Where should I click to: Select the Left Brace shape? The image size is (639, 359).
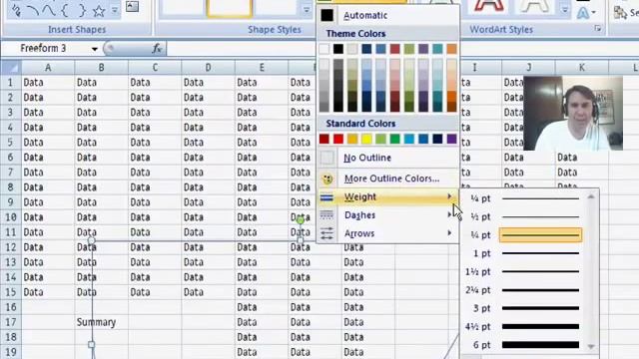[x=65, y=11]
